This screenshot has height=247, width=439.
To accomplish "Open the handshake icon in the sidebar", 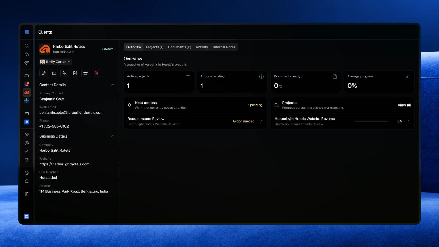I will 27,63.
